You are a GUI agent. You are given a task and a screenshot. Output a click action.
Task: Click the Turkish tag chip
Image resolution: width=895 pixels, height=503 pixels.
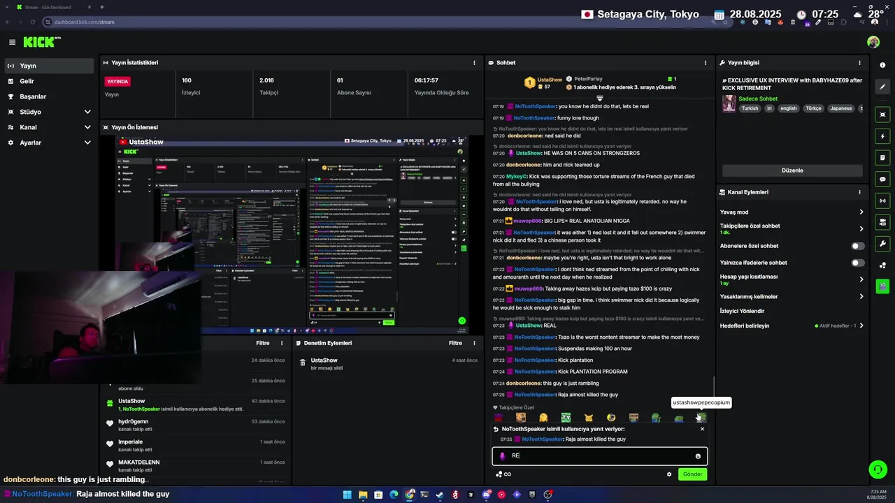click(750, 108)
